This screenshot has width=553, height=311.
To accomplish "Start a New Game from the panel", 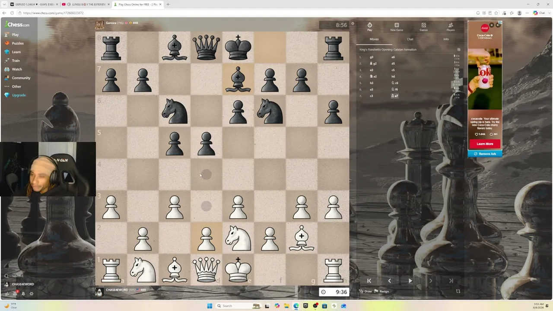I will coord(397,27).
